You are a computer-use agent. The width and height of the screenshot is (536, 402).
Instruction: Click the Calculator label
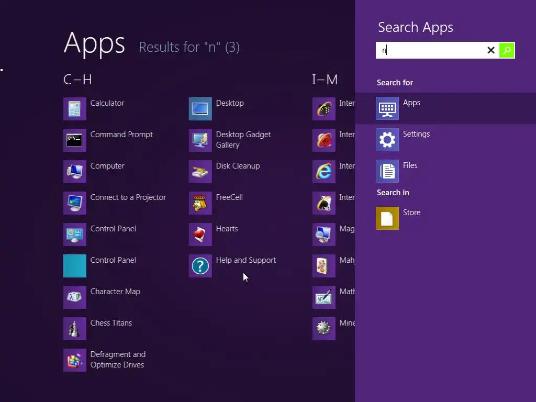click(x=107, y=103)
